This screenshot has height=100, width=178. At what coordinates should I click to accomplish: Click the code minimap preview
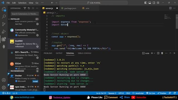click(168, 17)
